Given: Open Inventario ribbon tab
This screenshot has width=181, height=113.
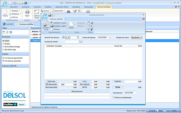Looking at the screenshot, I should pos(26,7).
